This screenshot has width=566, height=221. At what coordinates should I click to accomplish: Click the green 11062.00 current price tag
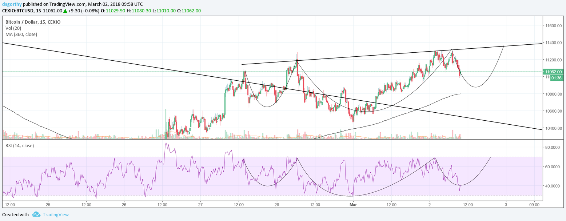coord(553,72)
